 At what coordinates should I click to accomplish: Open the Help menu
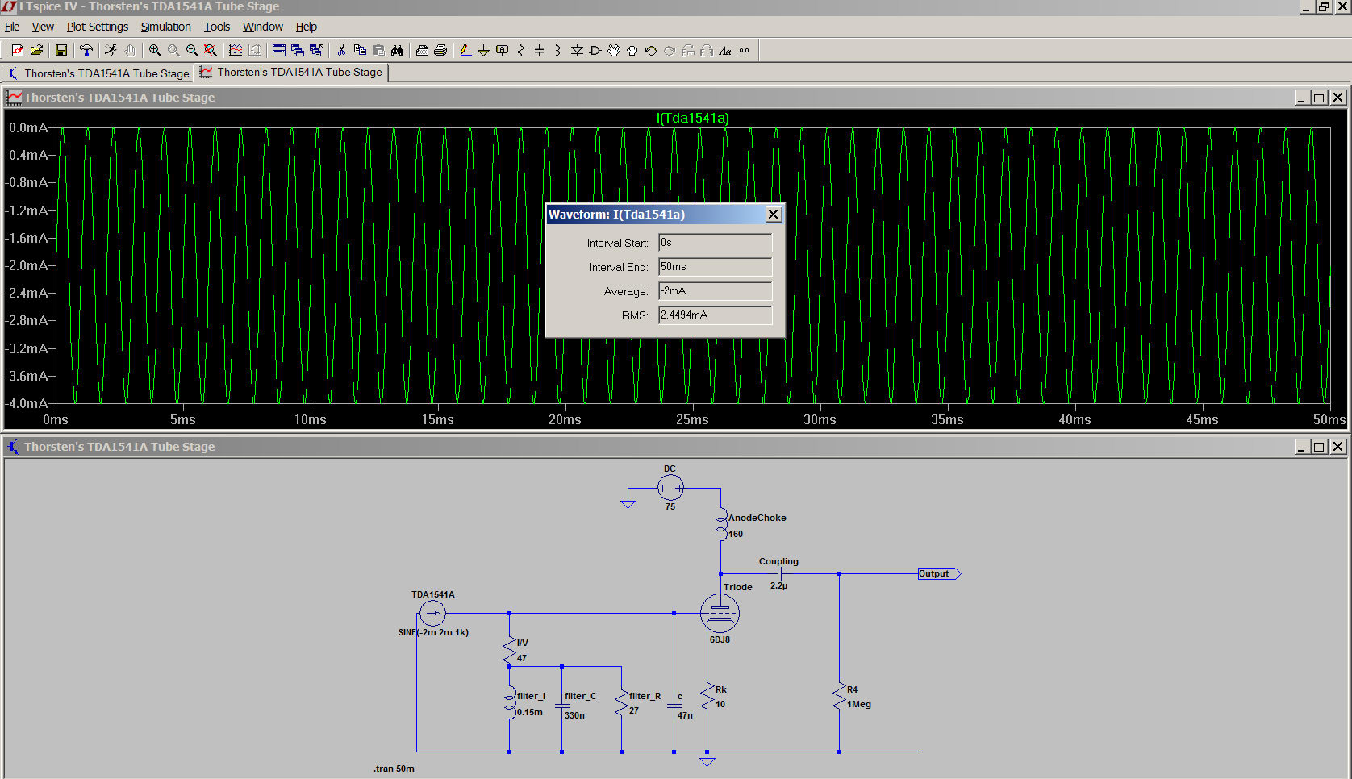pyautogui.click(x=307, y=27)
